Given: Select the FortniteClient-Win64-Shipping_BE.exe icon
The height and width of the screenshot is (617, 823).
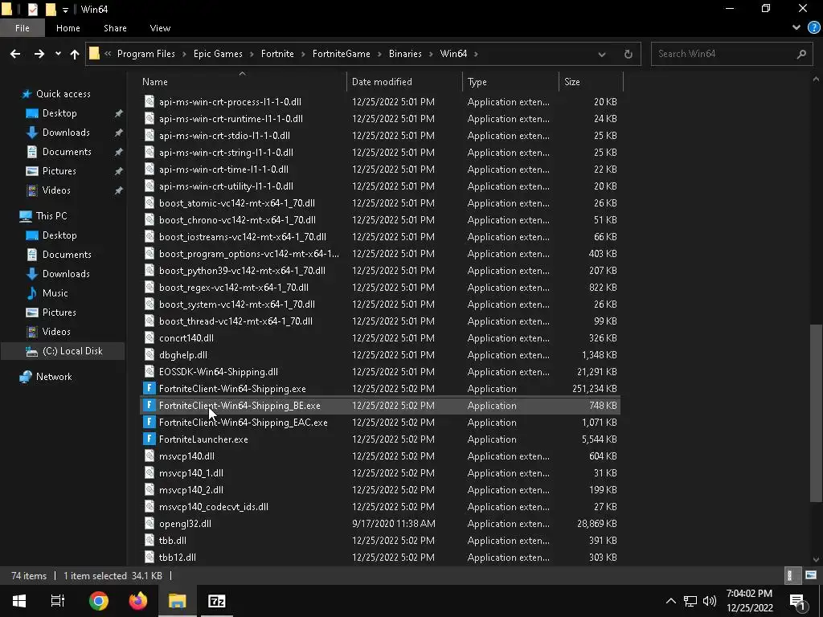Looking at the screenshot, I should pyautogui.click(x=149, y=406).
